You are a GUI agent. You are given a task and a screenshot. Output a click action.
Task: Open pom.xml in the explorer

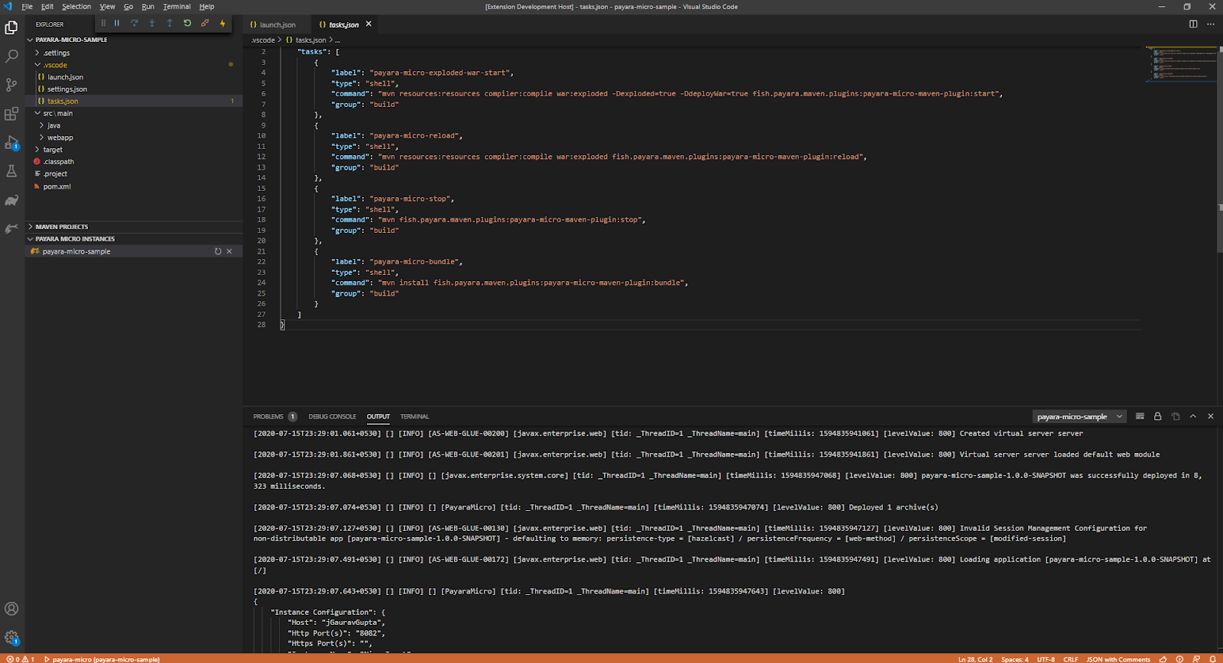pos(57,186)
